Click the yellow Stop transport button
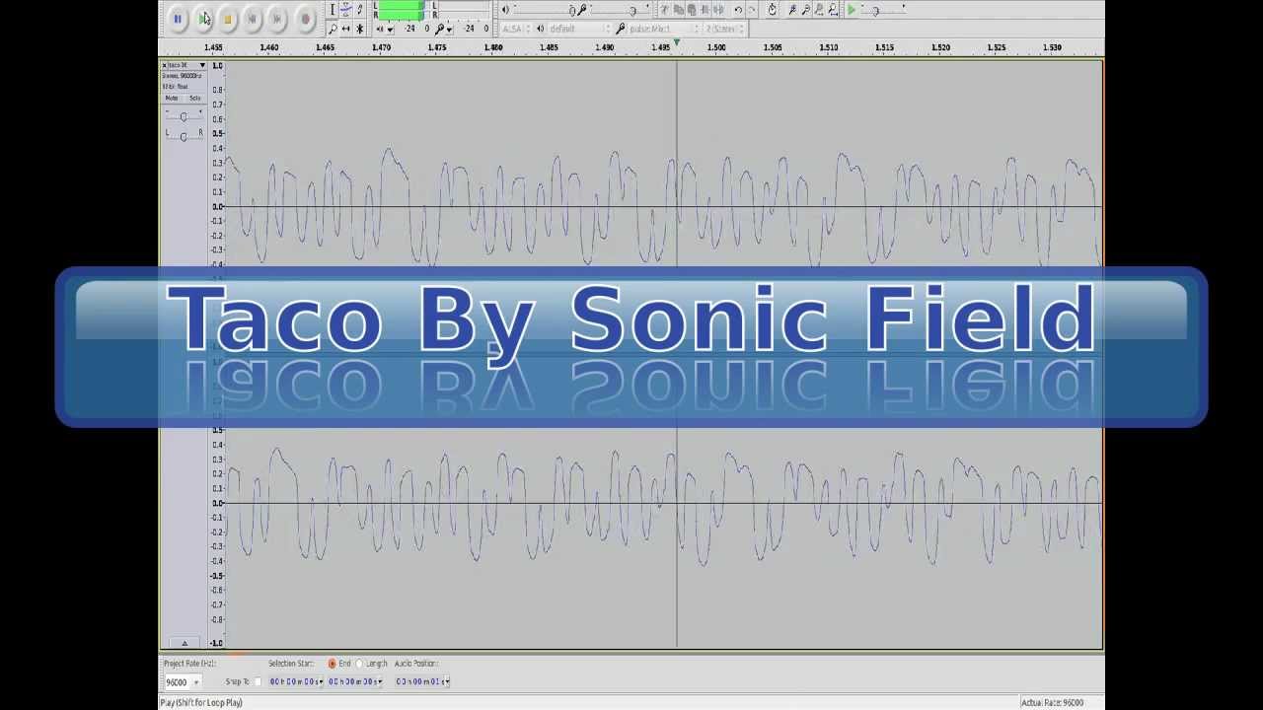The width and height of the screenshot is (1263, 710). pos(227,18)
